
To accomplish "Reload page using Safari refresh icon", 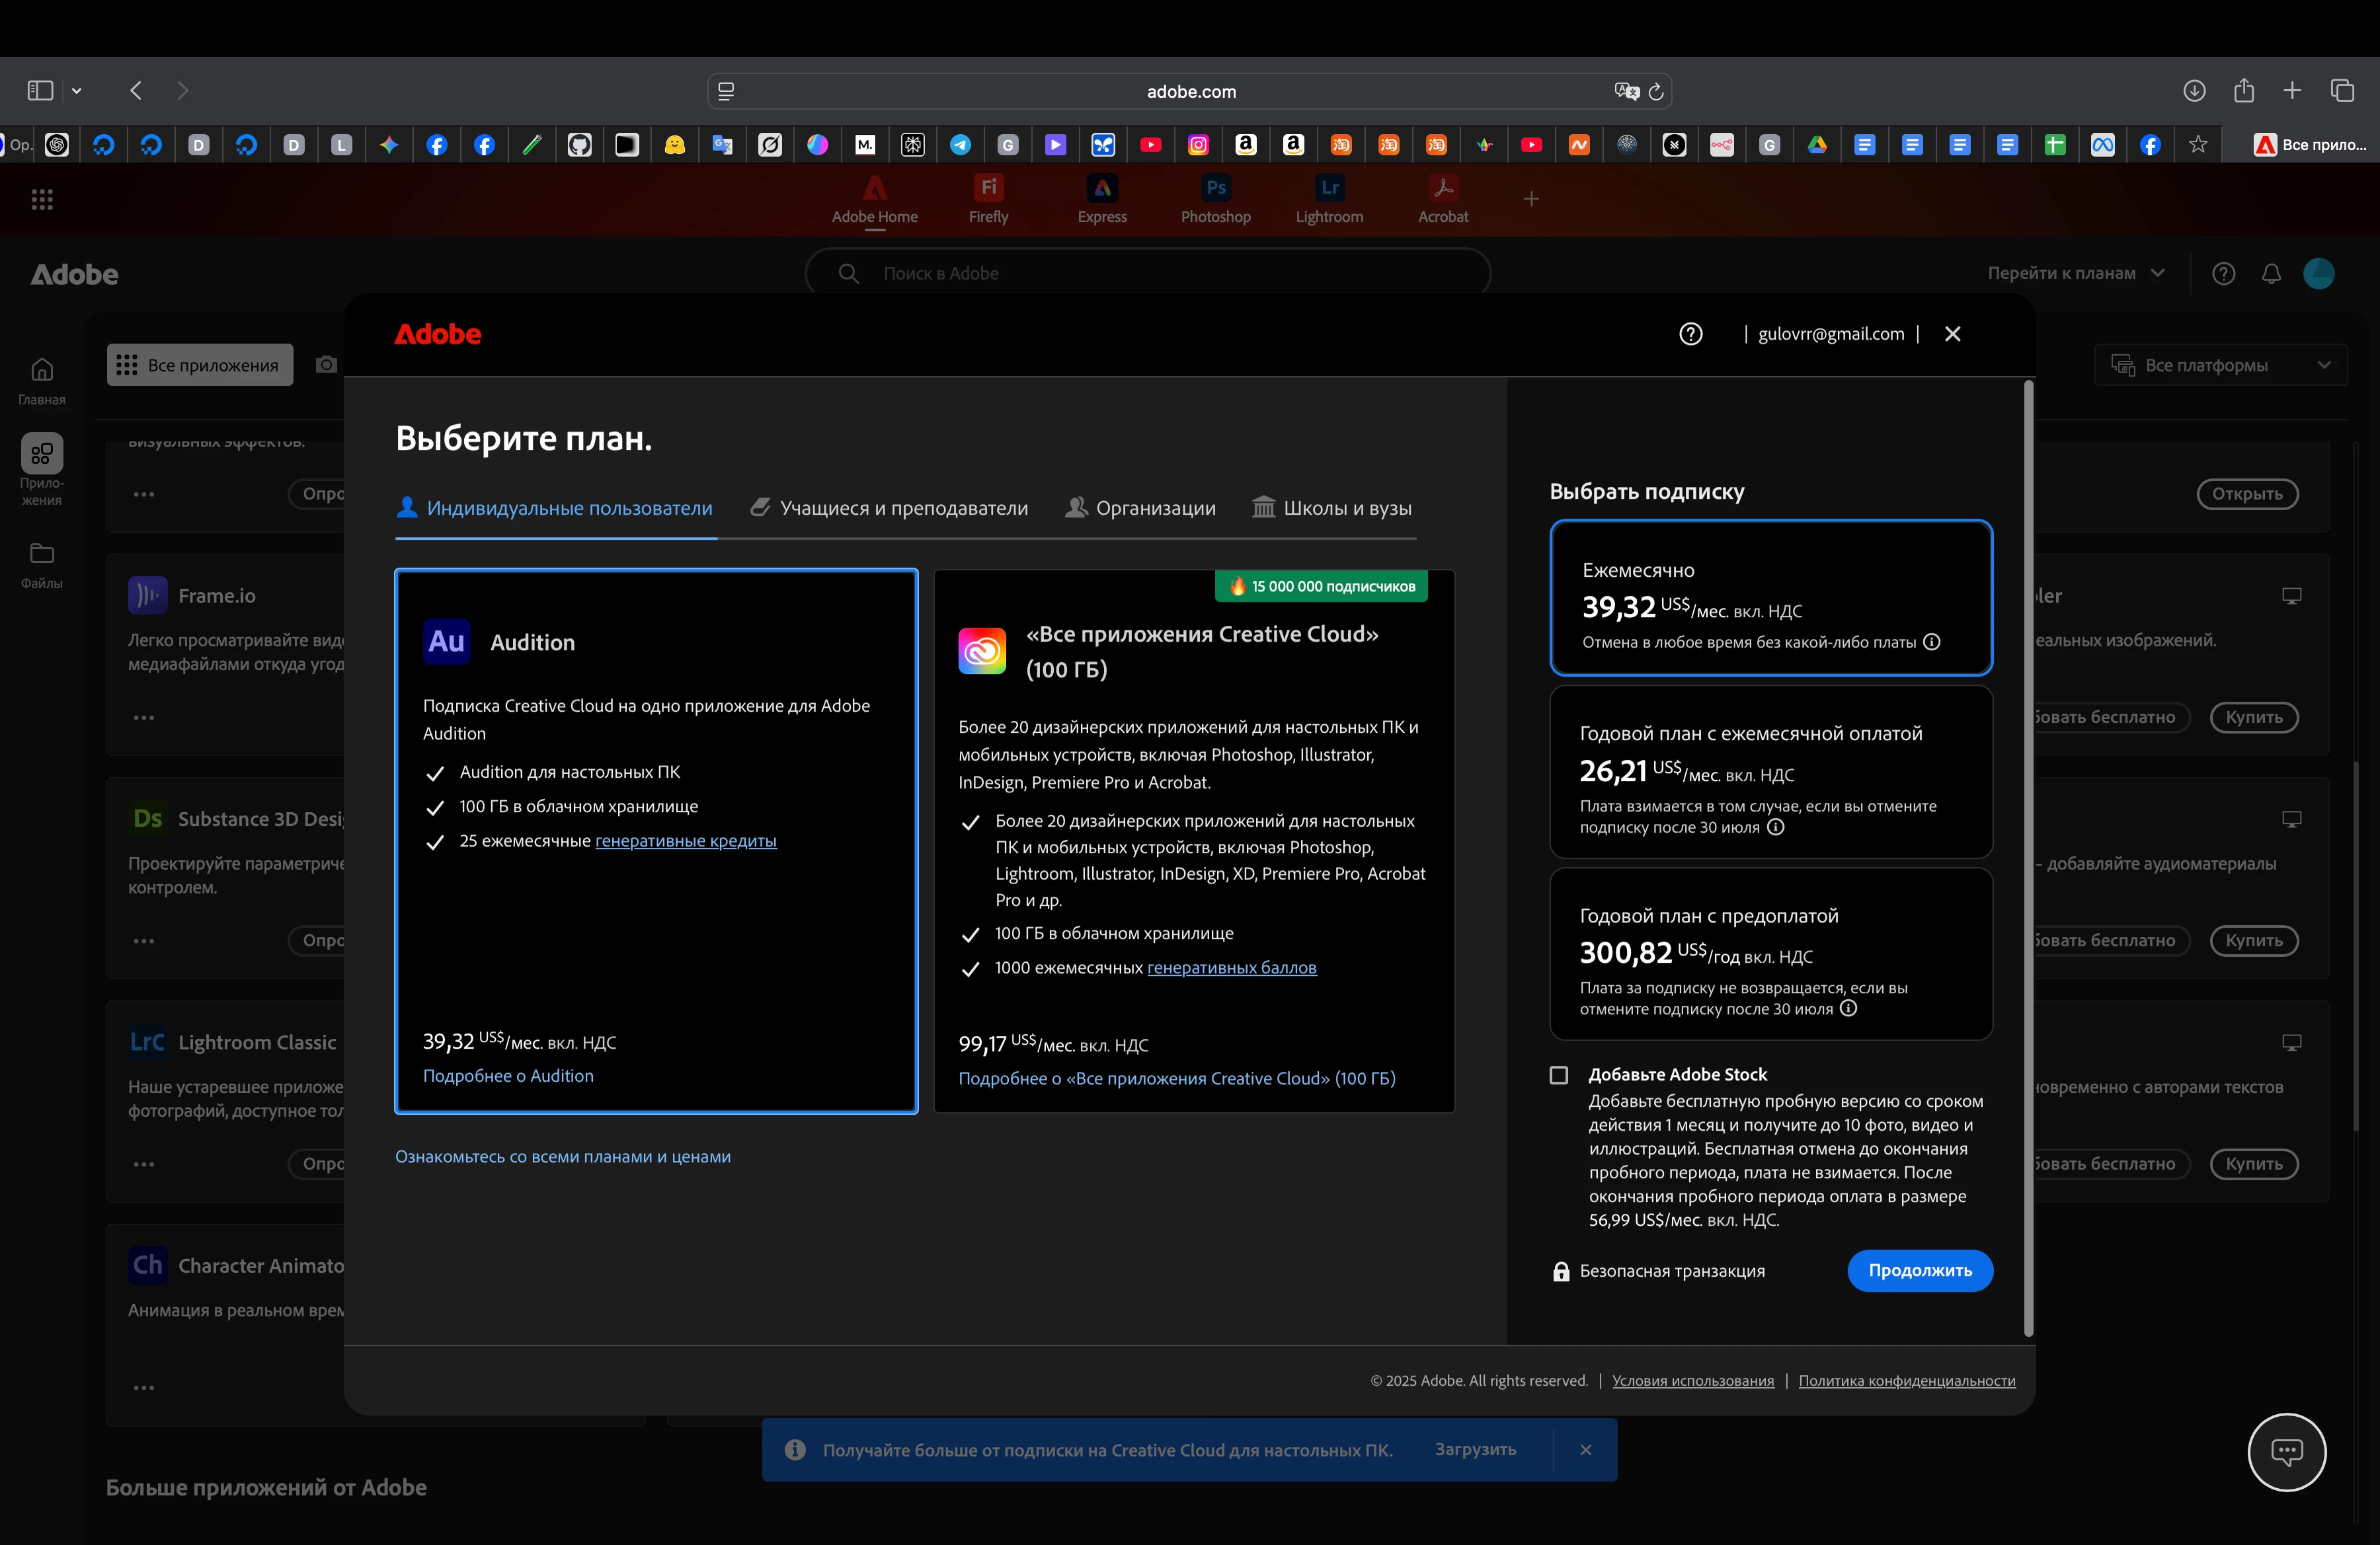I will pyautogui.click(x=1656, y=92).
